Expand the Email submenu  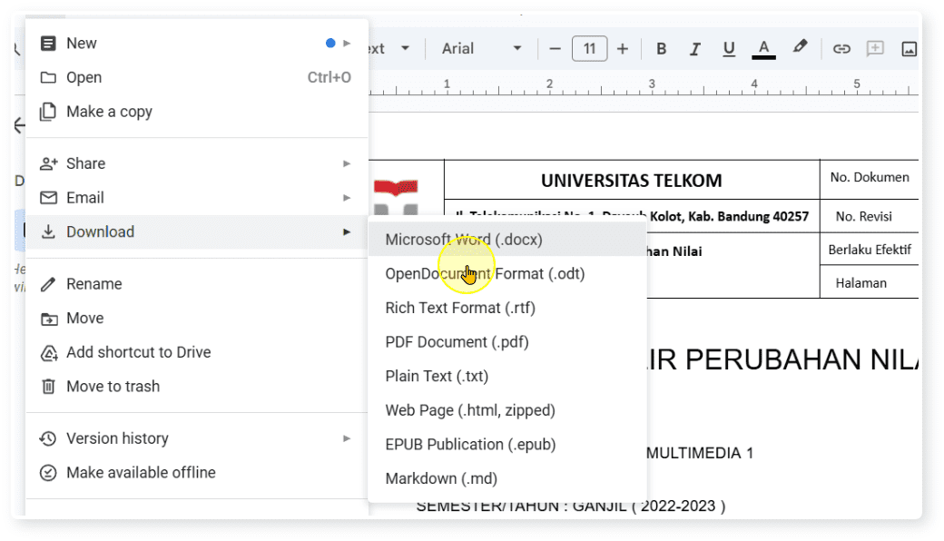pos(196,197)
